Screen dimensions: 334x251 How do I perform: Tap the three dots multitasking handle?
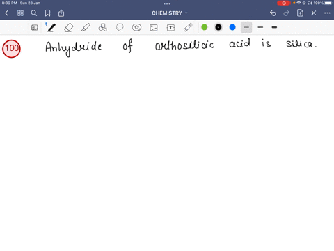[x=167, y=3]
